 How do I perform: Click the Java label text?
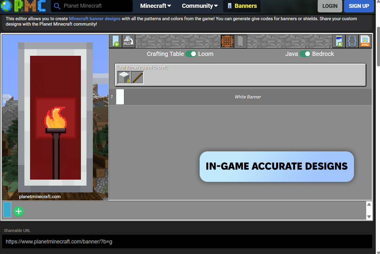pos(292,54)
